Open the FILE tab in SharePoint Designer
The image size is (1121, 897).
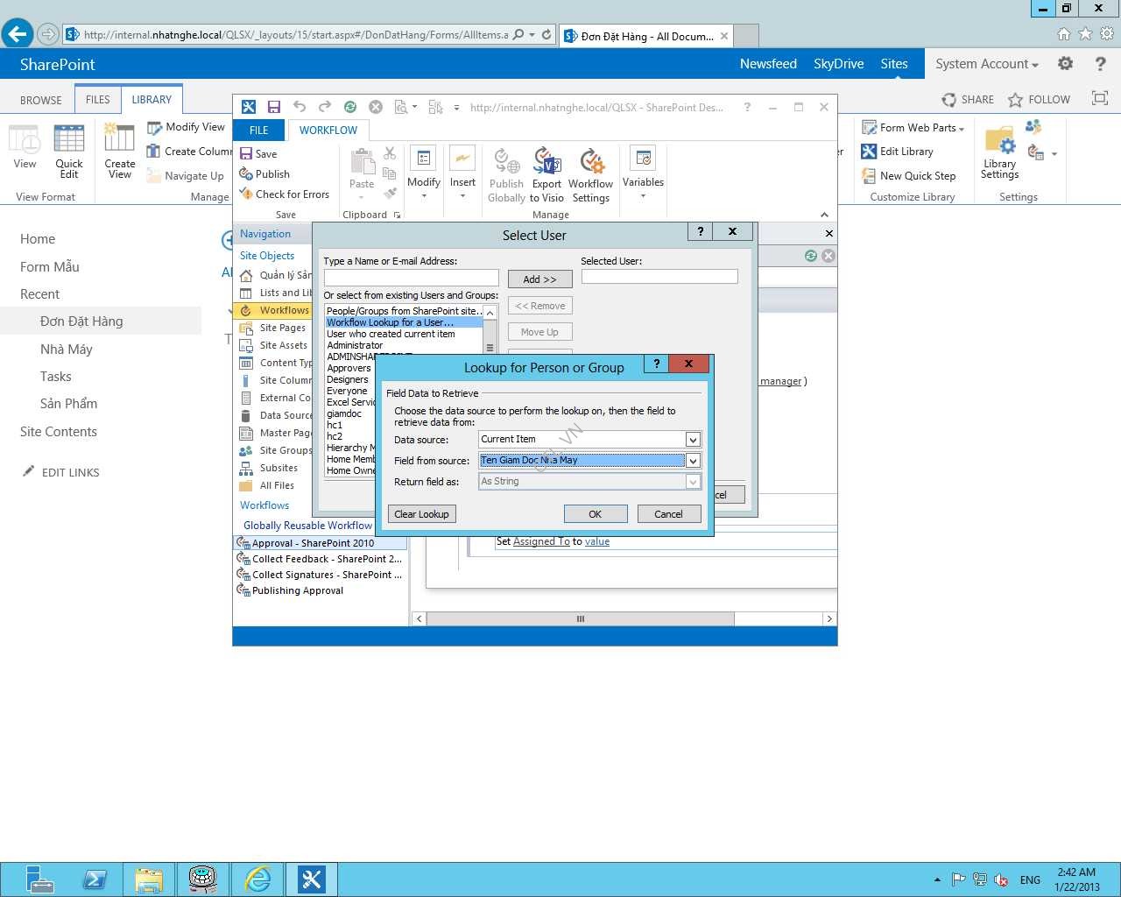point(259,131)
